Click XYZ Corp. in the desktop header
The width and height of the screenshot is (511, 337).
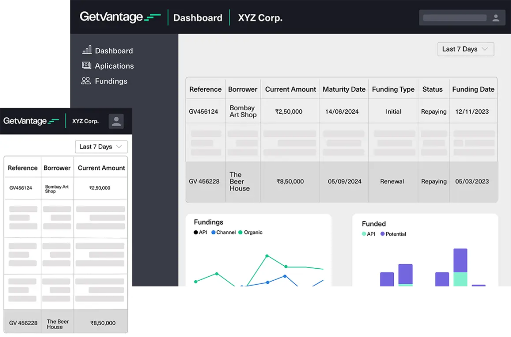(x=260, y=17)
